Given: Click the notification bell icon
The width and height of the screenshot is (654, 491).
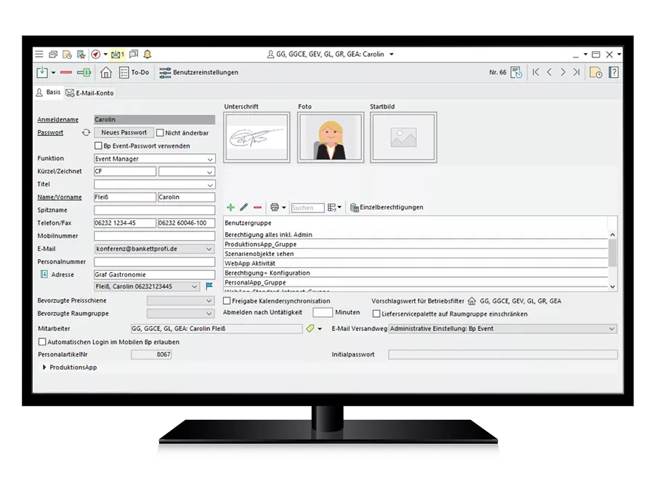Looking at the screenshot, I should coord(148,55).
